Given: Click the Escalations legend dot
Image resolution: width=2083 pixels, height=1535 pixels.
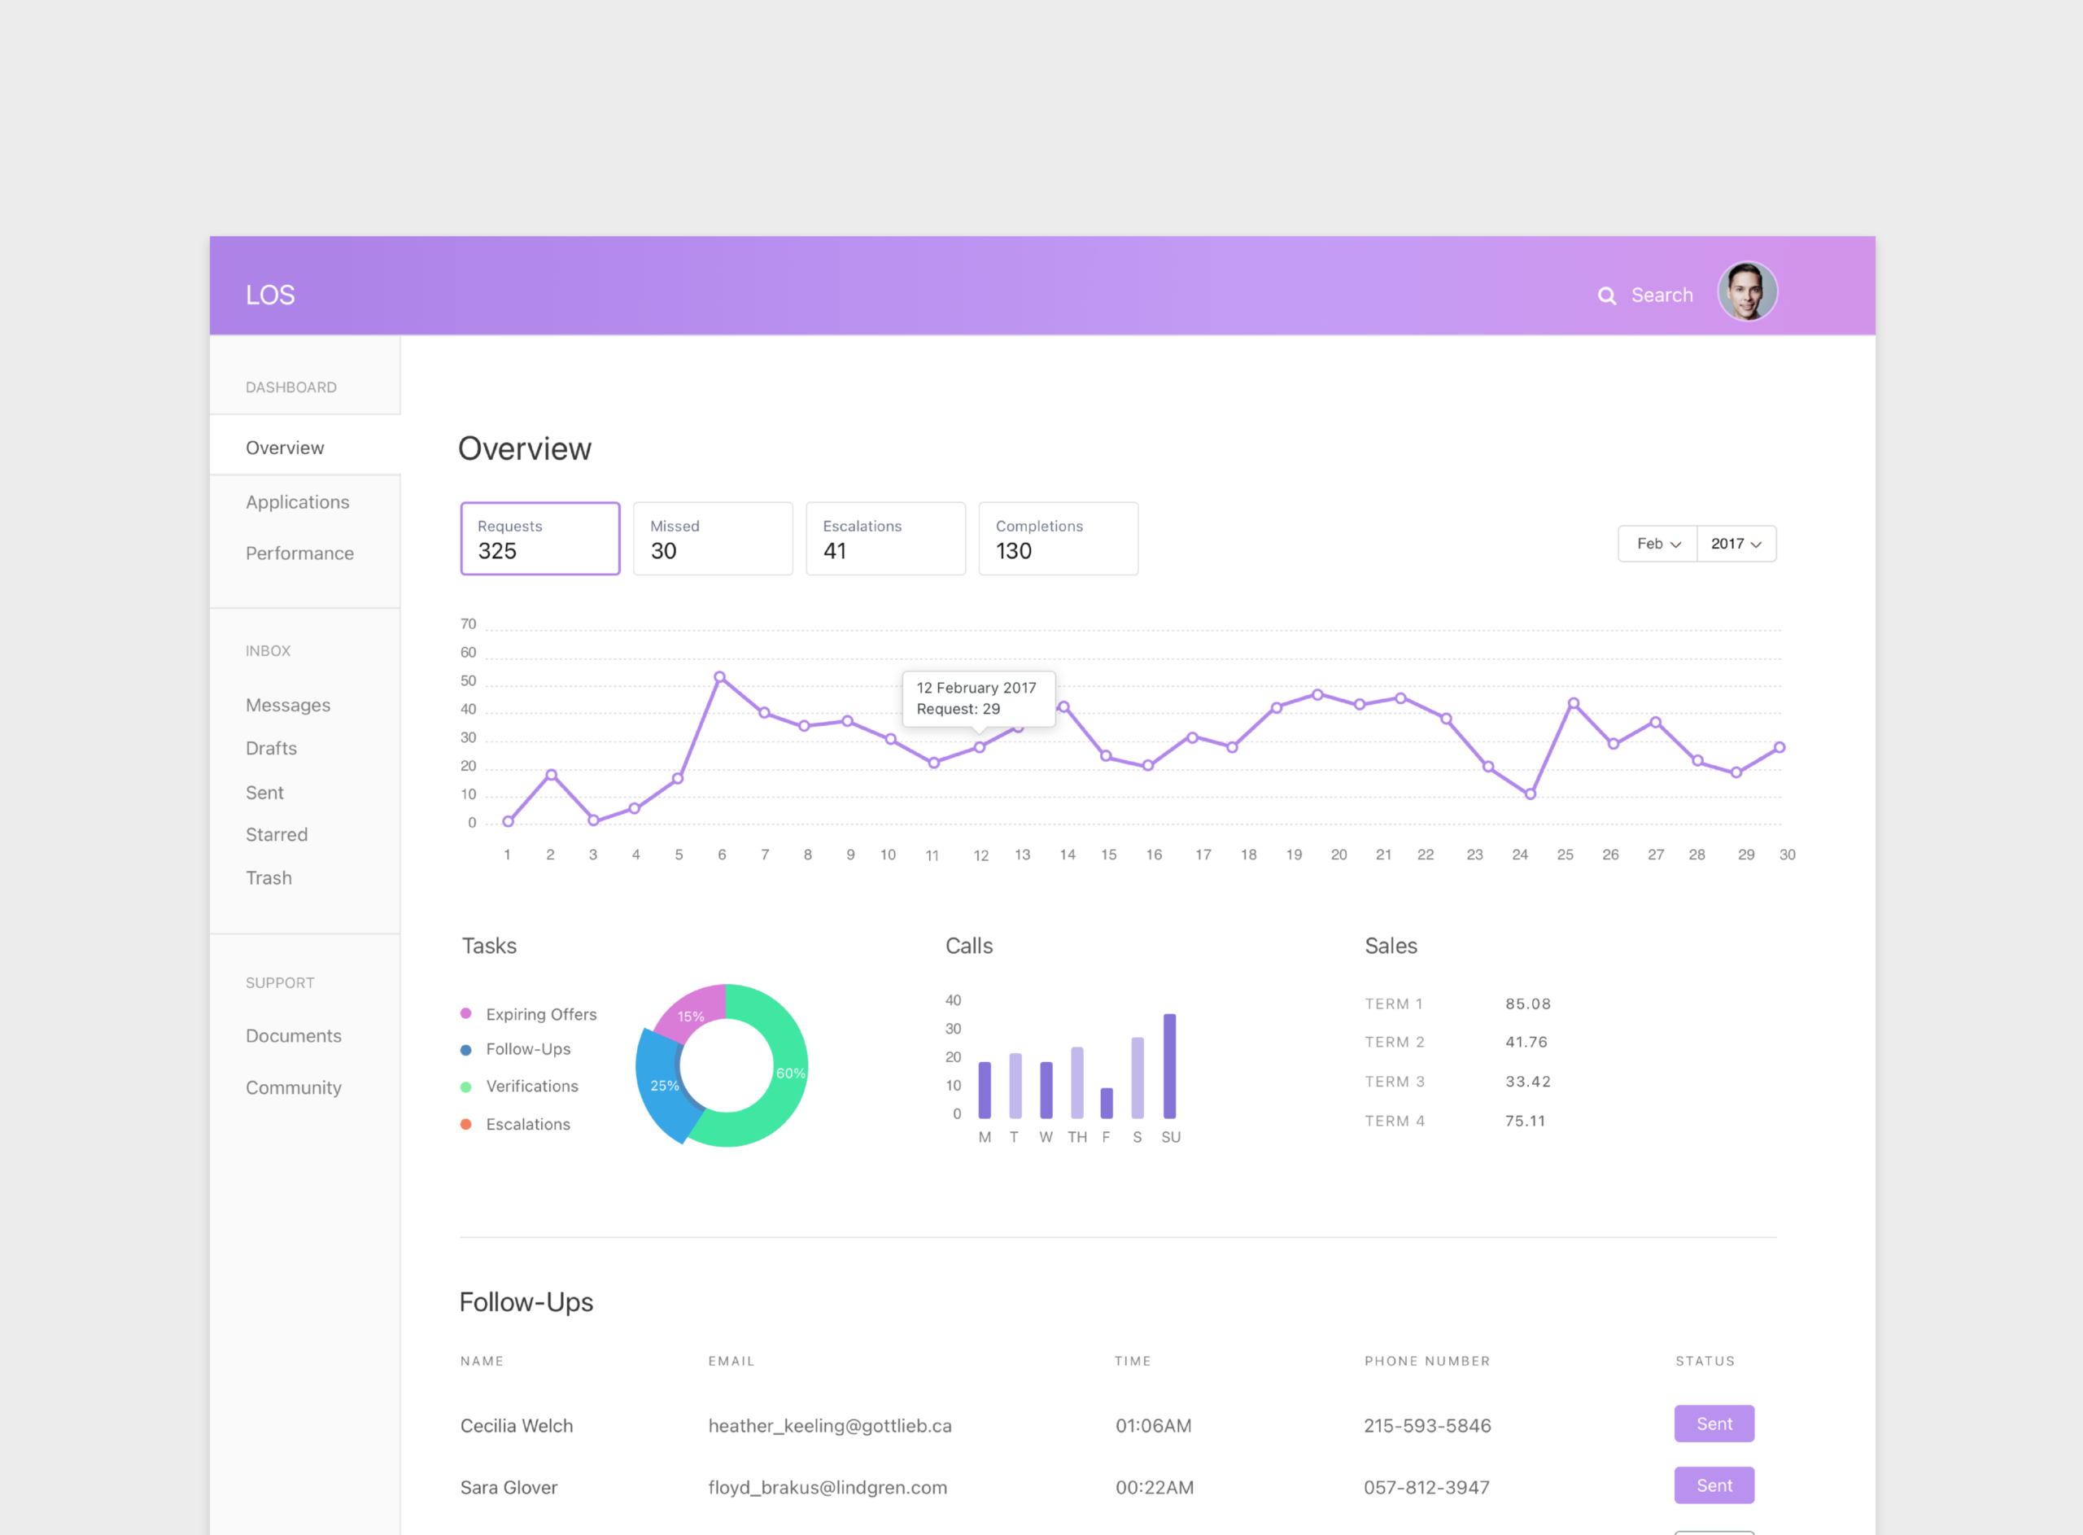Looking at the screenshot, I should 466,1124.
